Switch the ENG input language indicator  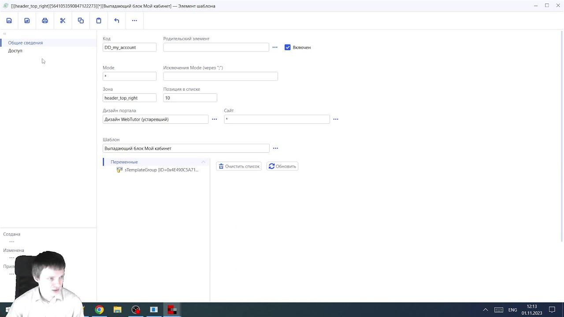(x=513, y=310)
